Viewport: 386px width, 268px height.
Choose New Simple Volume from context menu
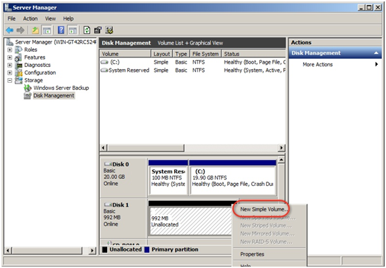(264, 209)
